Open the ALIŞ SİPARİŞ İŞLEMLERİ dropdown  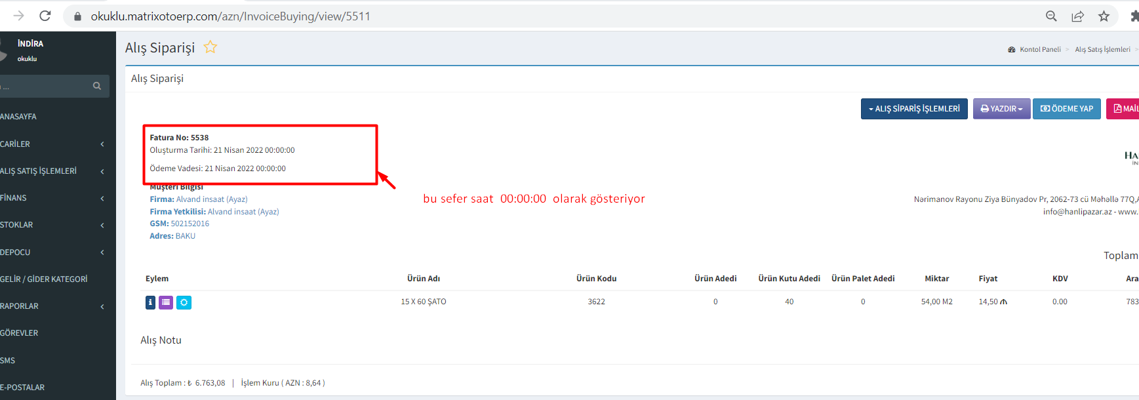click(913, 109)
